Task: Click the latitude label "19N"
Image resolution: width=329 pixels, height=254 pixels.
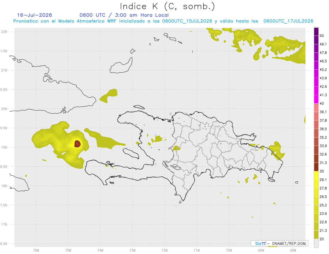Action: tap(4, 147)
